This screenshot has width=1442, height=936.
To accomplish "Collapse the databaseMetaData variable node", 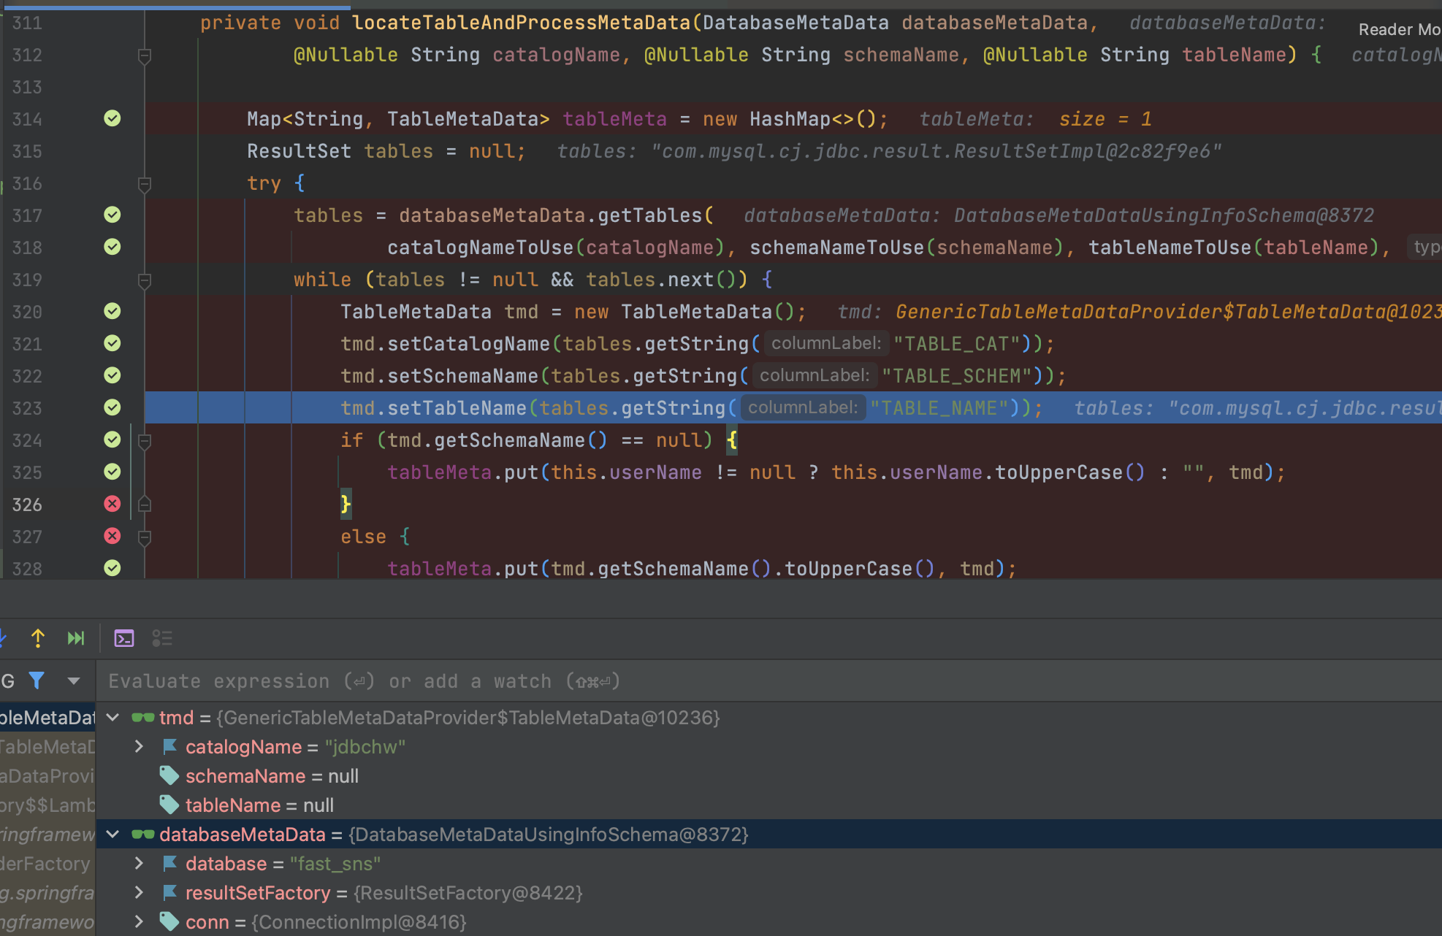I will point(112,834).
